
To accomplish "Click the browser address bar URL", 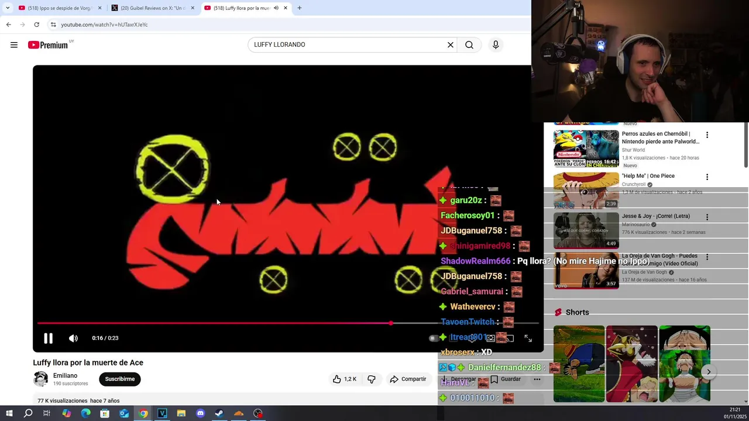I will [x=104, y=25].
